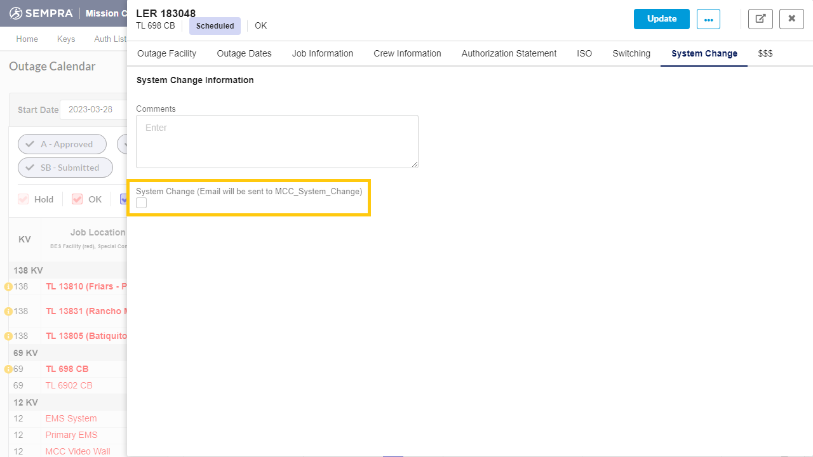Toggle the OK checkbox filter

coord(77,199)
